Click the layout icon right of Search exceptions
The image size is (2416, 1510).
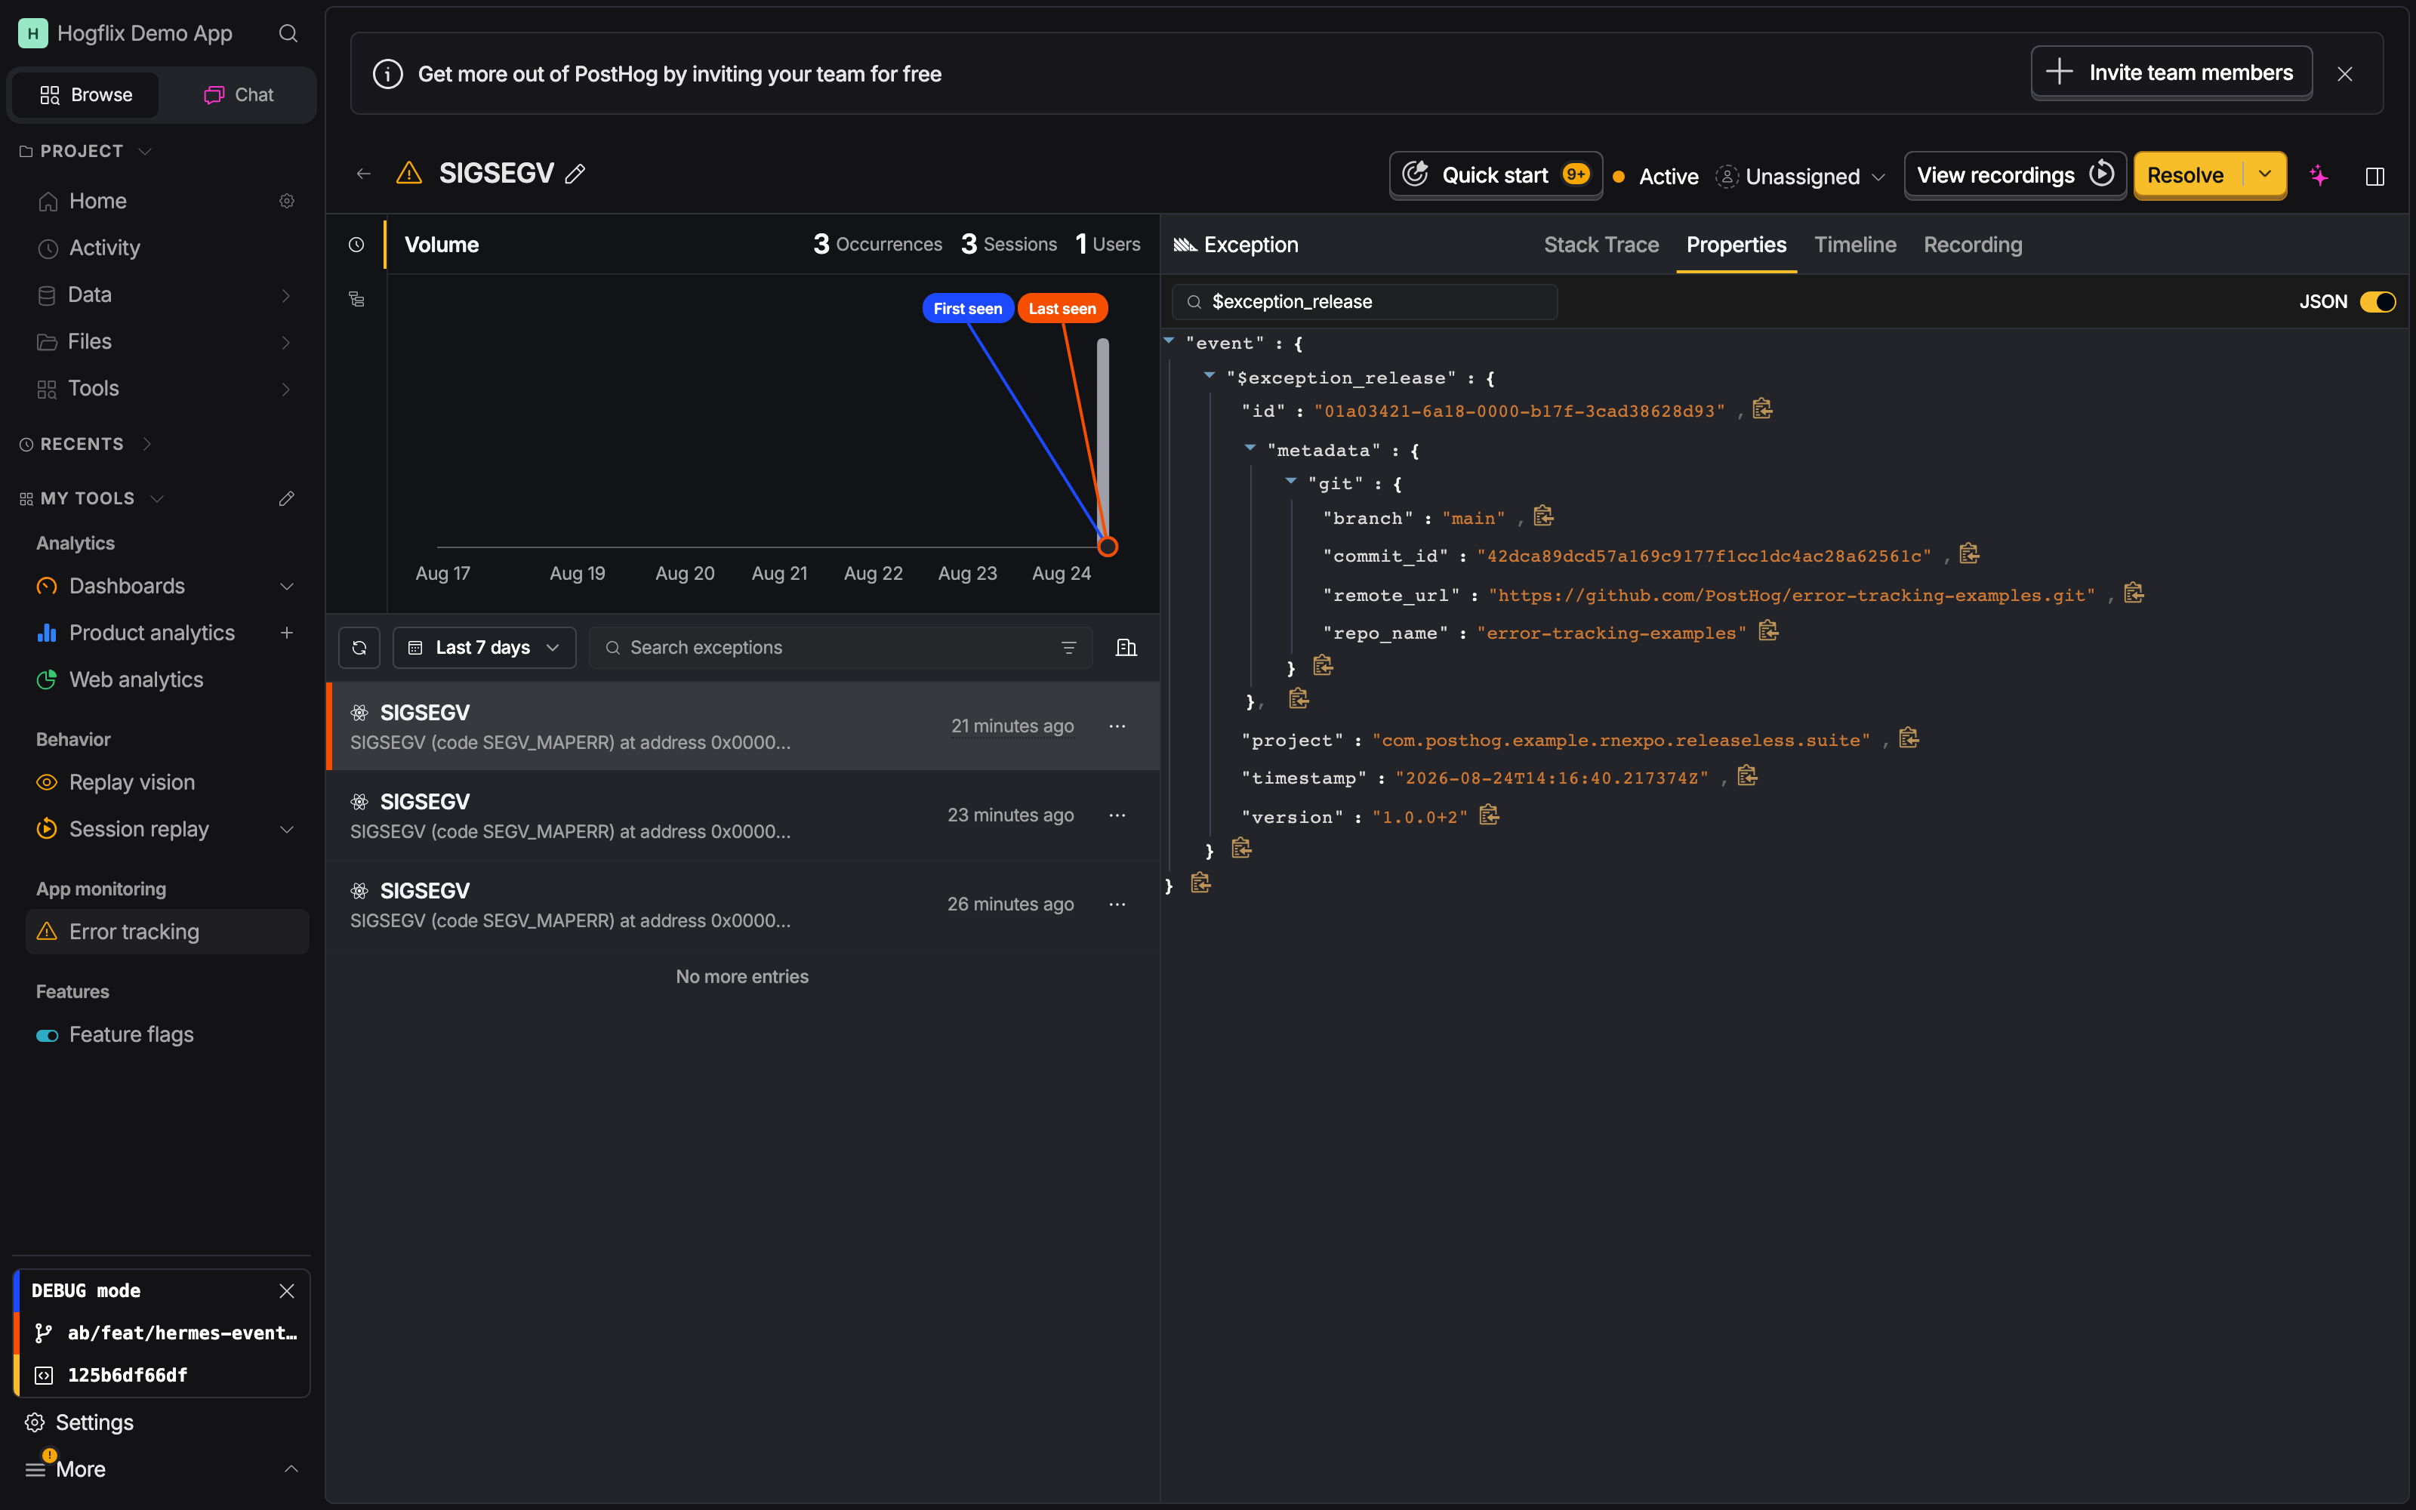(x=1126, y=647)
